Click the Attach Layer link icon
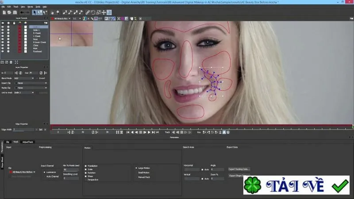This screenshot has height=199, width=354. (88, 12)
